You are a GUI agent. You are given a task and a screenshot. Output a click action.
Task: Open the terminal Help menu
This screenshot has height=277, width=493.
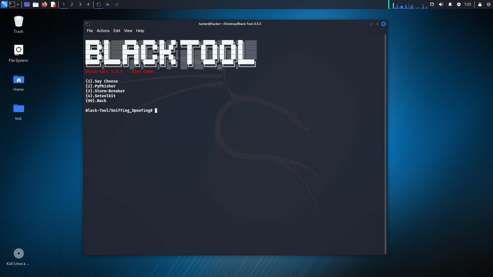(140, 31)
